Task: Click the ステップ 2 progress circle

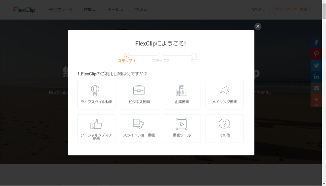Action: pyautogui.click(x=160, y=56)
